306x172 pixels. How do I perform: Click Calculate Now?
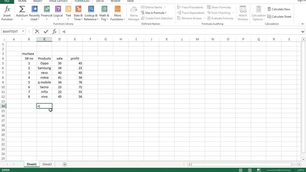point(279,9)
